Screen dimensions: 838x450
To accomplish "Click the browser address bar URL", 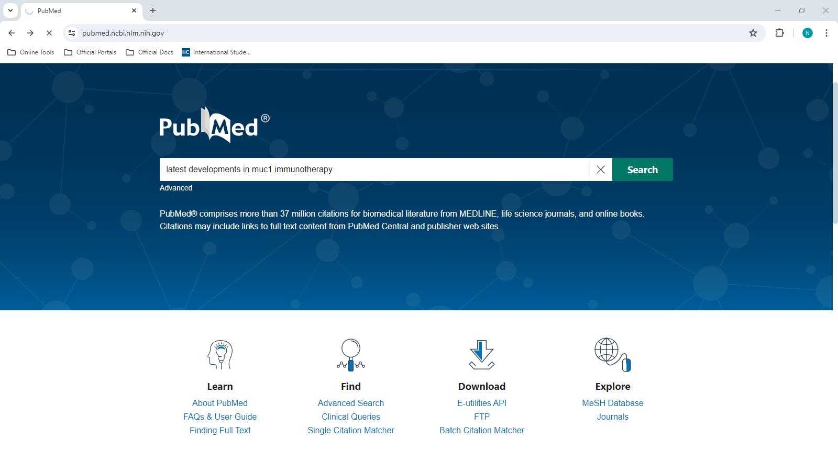I will pyautogui.click(x=123, y=33).
